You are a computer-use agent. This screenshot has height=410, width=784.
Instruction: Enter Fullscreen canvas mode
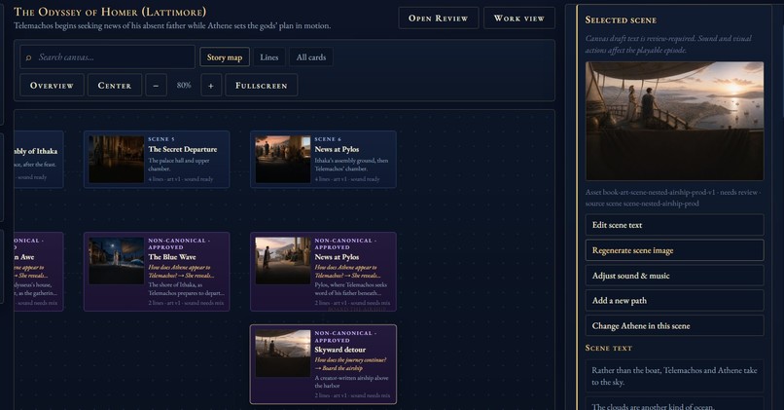[x=262, y=85]
